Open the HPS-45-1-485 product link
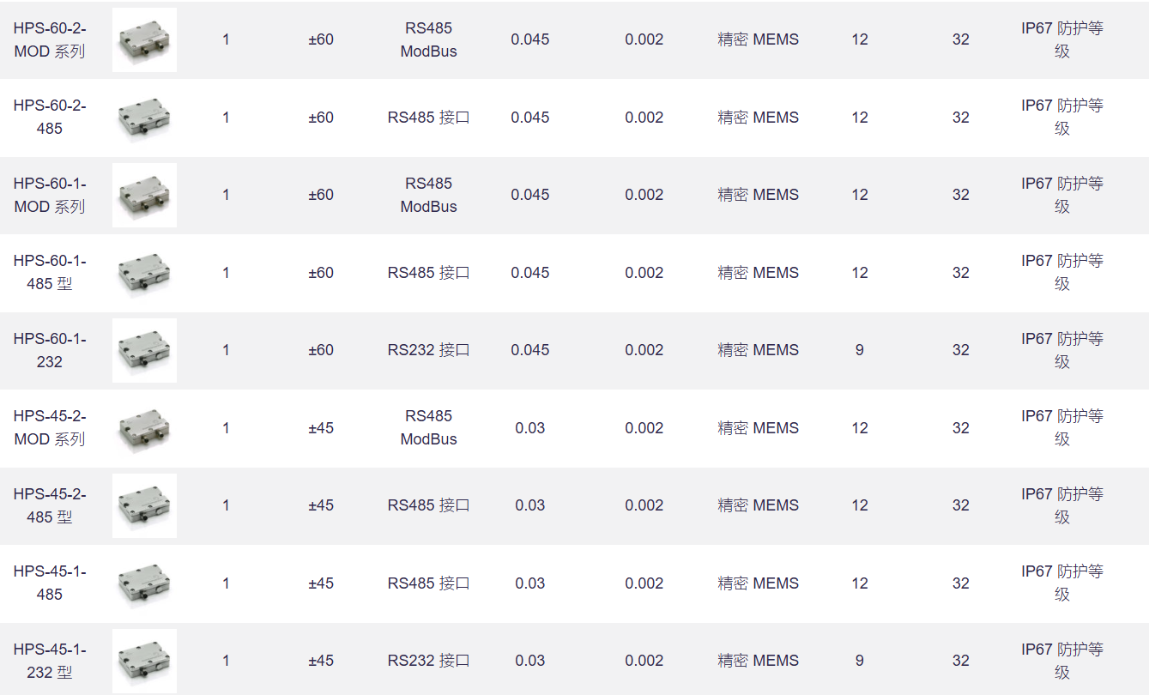This screenshot has height=695, width=1149. coord(50,583)
